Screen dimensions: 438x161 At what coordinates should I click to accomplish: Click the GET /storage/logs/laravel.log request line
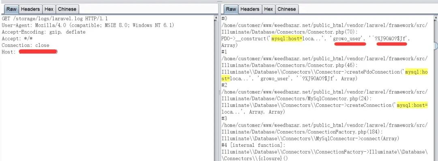55,19
